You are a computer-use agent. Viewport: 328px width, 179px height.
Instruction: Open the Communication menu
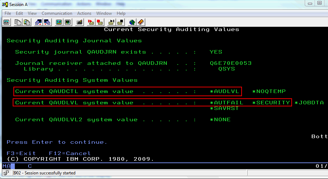[x=57, y=13]
